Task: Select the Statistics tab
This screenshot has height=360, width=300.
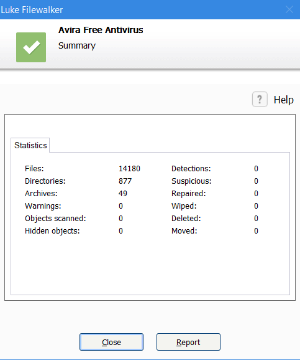Action: pyautogui.click(x=30, y=145)
